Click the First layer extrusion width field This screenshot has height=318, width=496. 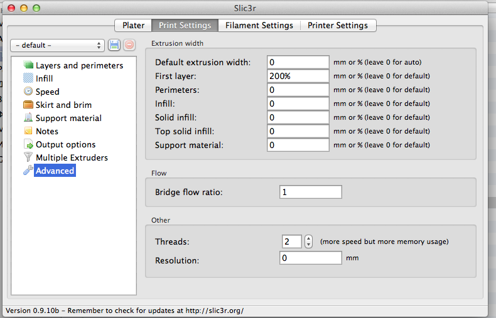pos(298,76)
